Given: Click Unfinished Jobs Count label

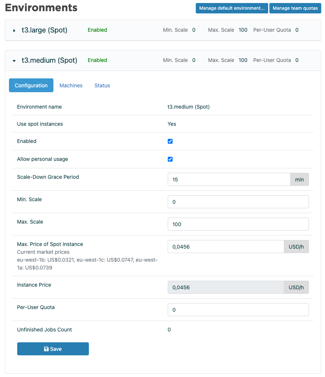Looking at the screenshot, I should tap(44, 330).
